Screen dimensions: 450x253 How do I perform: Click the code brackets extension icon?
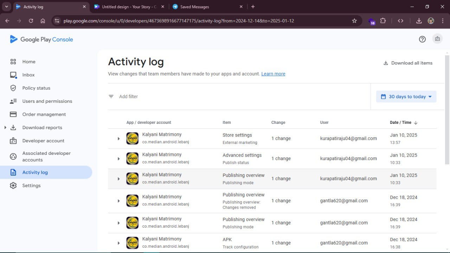tap(400, 21)
